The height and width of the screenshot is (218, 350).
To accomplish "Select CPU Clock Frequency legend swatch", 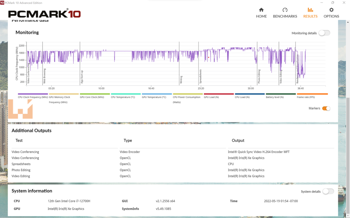I will coord(33,94).
